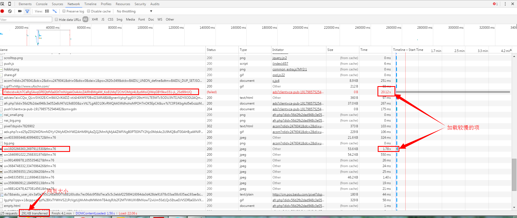Sort by the Size column header
This screenshot has width=517, height=218.
[x=342, y=50]
